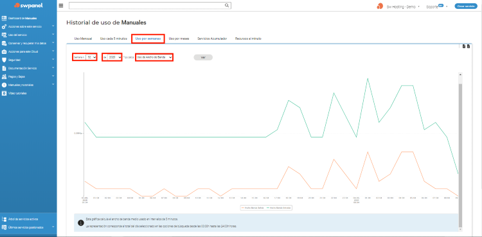The height and width of the screenshot is (237, 482).
Task: Click the info icon in the blue note
Action: coord(80,223)
